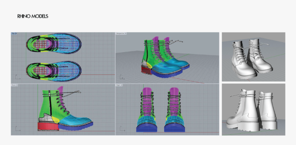Screen dimensions: 296x145
Task: Select yellow panel in Front viewport
Action: (55, 120)
